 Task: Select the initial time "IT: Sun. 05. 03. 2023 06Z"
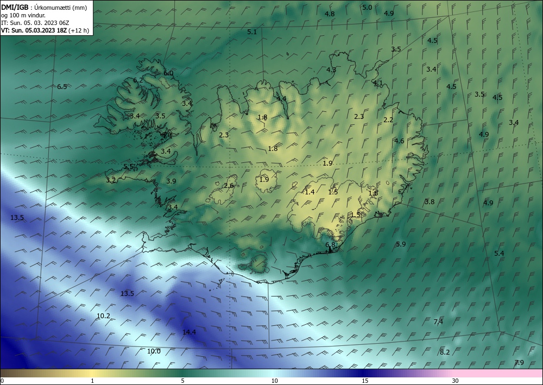[35, 23]
